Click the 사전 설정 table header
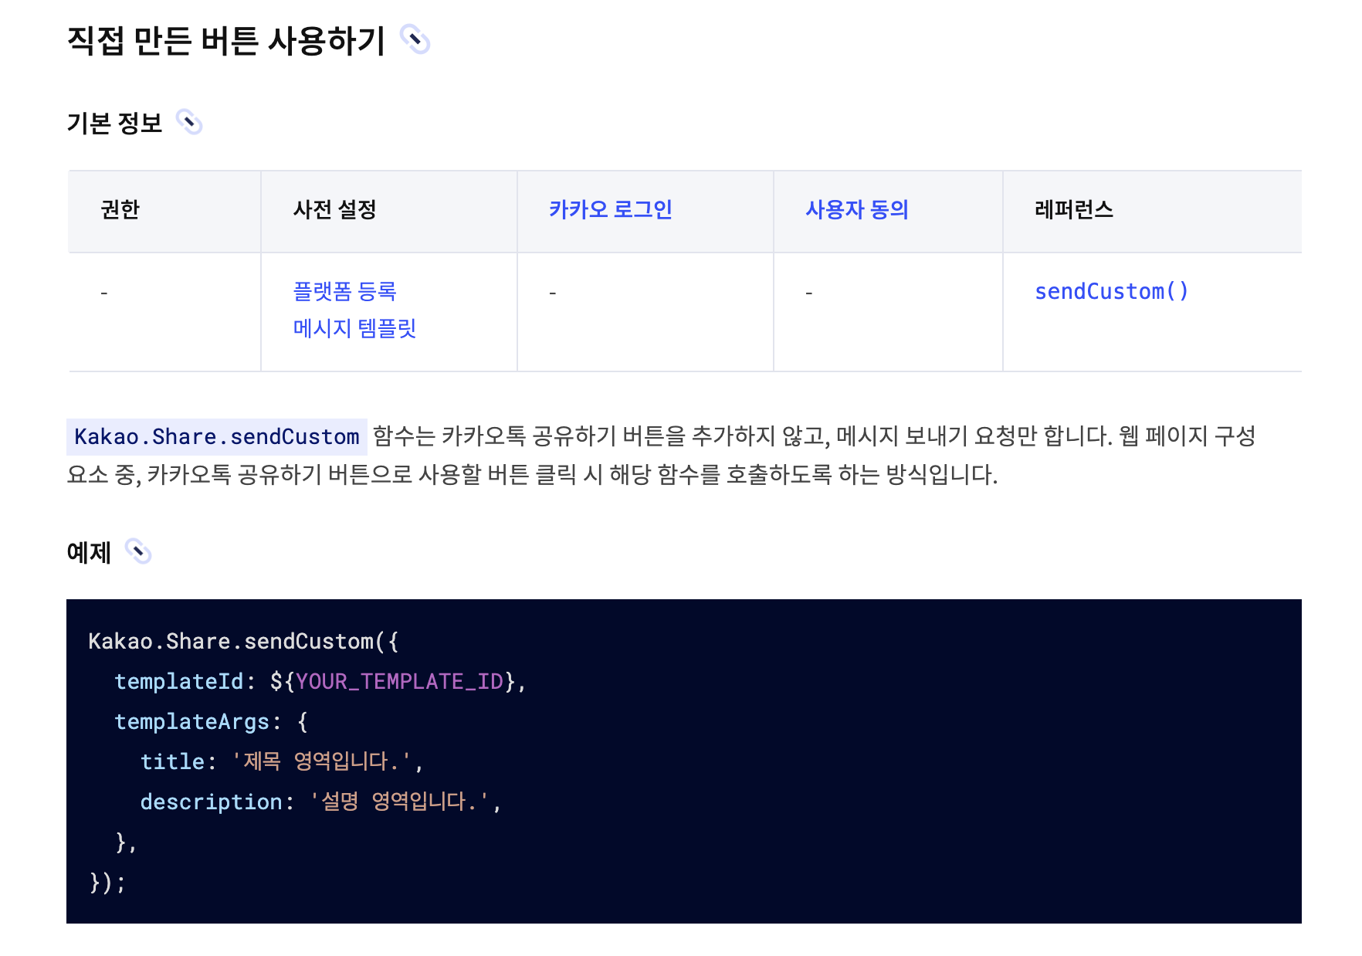This screenshot has width=1362, height=956. pos(334,209)
